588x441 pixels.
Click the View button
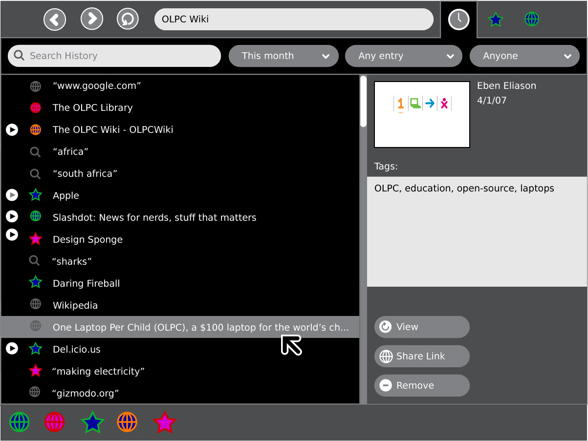(x=421, y=327)
